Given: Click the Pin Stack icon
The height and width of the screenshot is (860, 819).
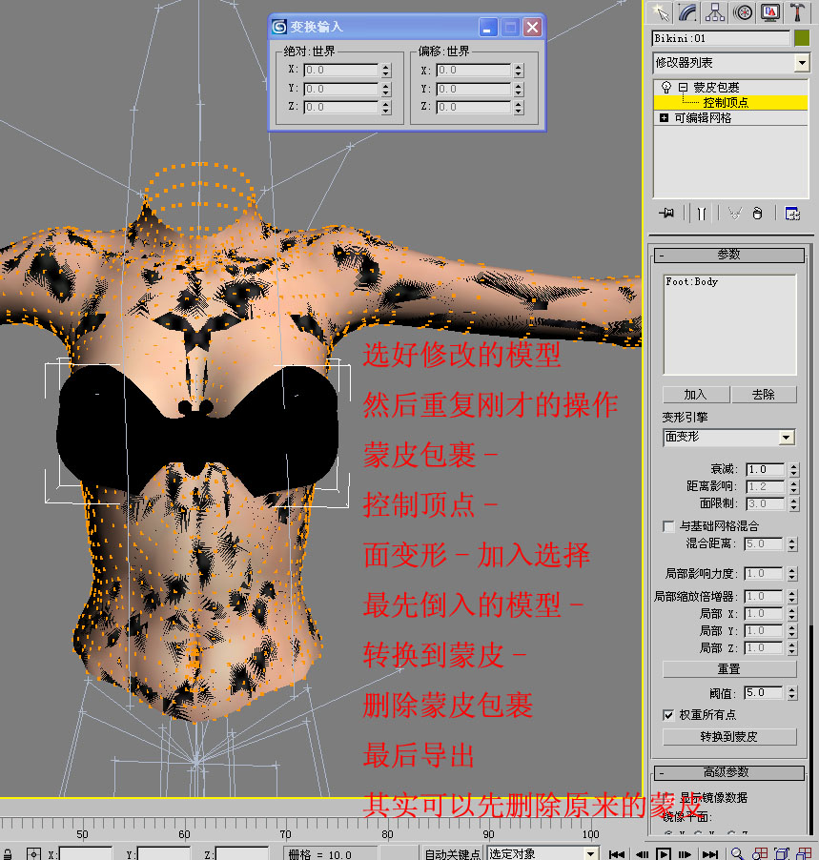Looking at the screenshot, I should point(665,214).
